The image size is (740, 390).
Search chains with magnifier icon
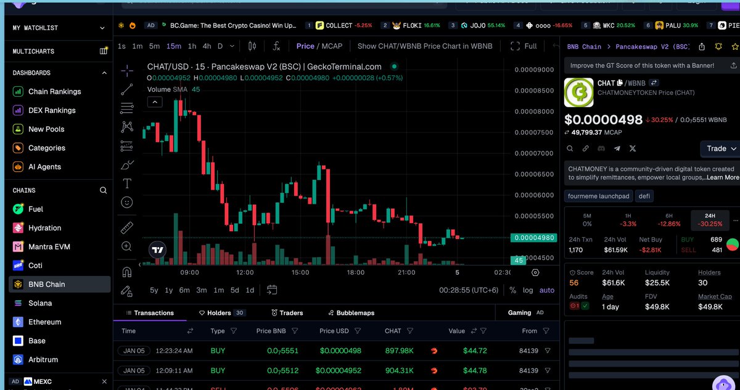click(103, 190)
